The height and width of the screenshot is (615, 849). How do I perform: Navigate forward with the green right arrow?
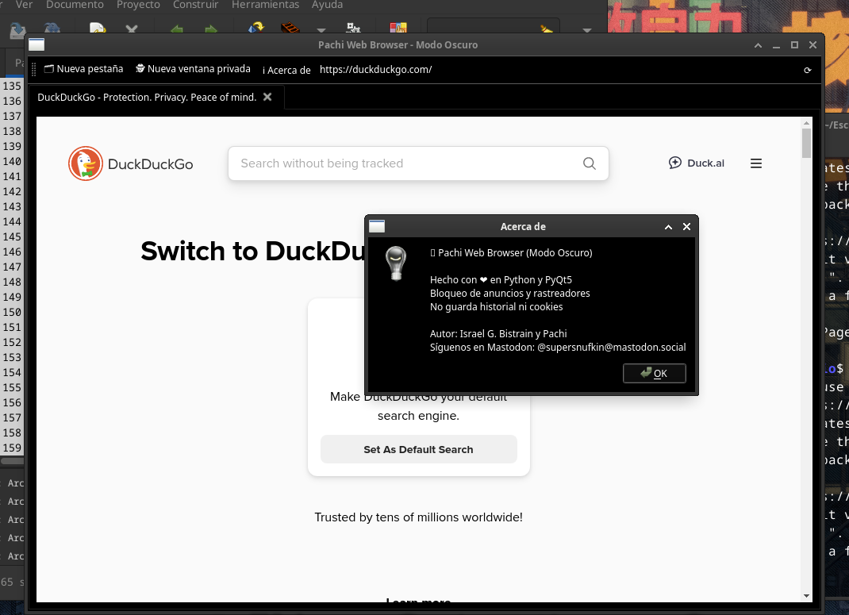click(210, 29)
